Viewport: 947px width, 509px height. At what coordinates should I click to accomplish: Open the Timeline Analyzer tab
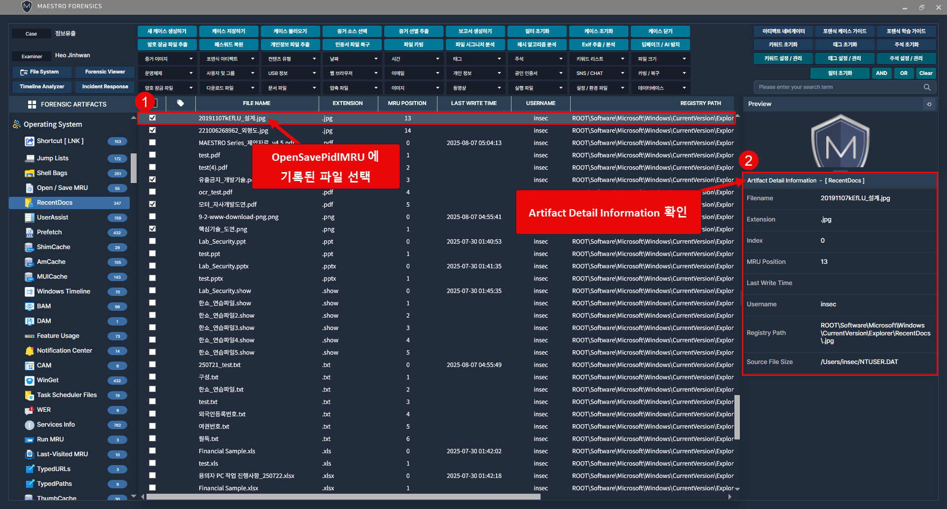point(42,87)
